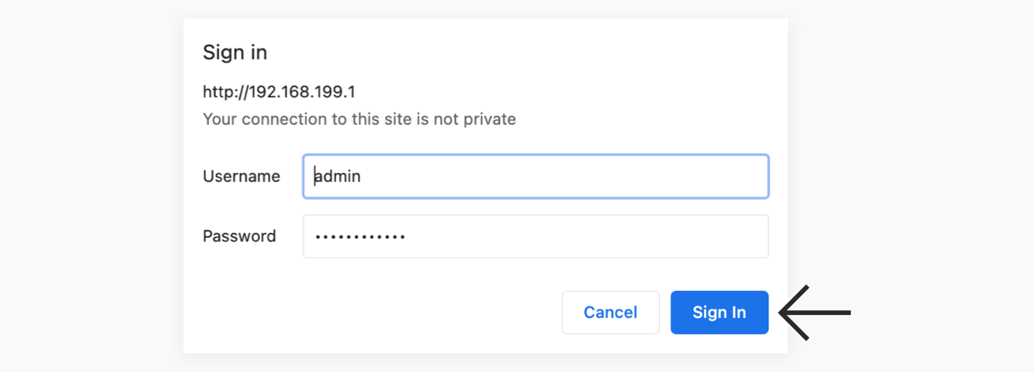This screenshot has height=372, width=1034.
Task: Click the "Sign in" dialog heading
Action: pyautogui.click(x=235, y=53)
